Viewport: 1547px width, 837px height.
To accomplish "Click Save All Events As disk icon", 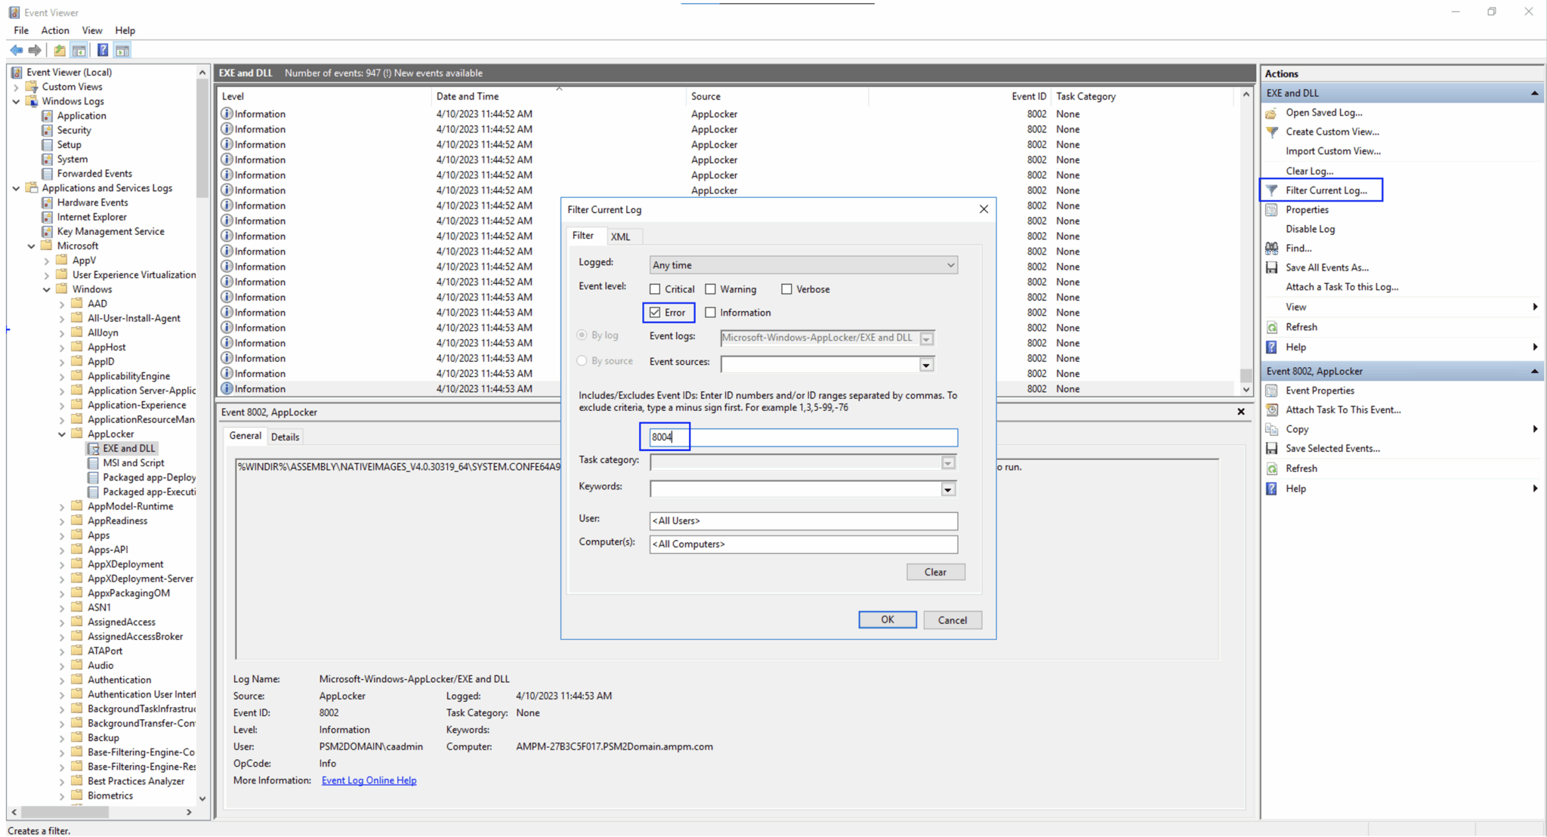I will 1272,267.
